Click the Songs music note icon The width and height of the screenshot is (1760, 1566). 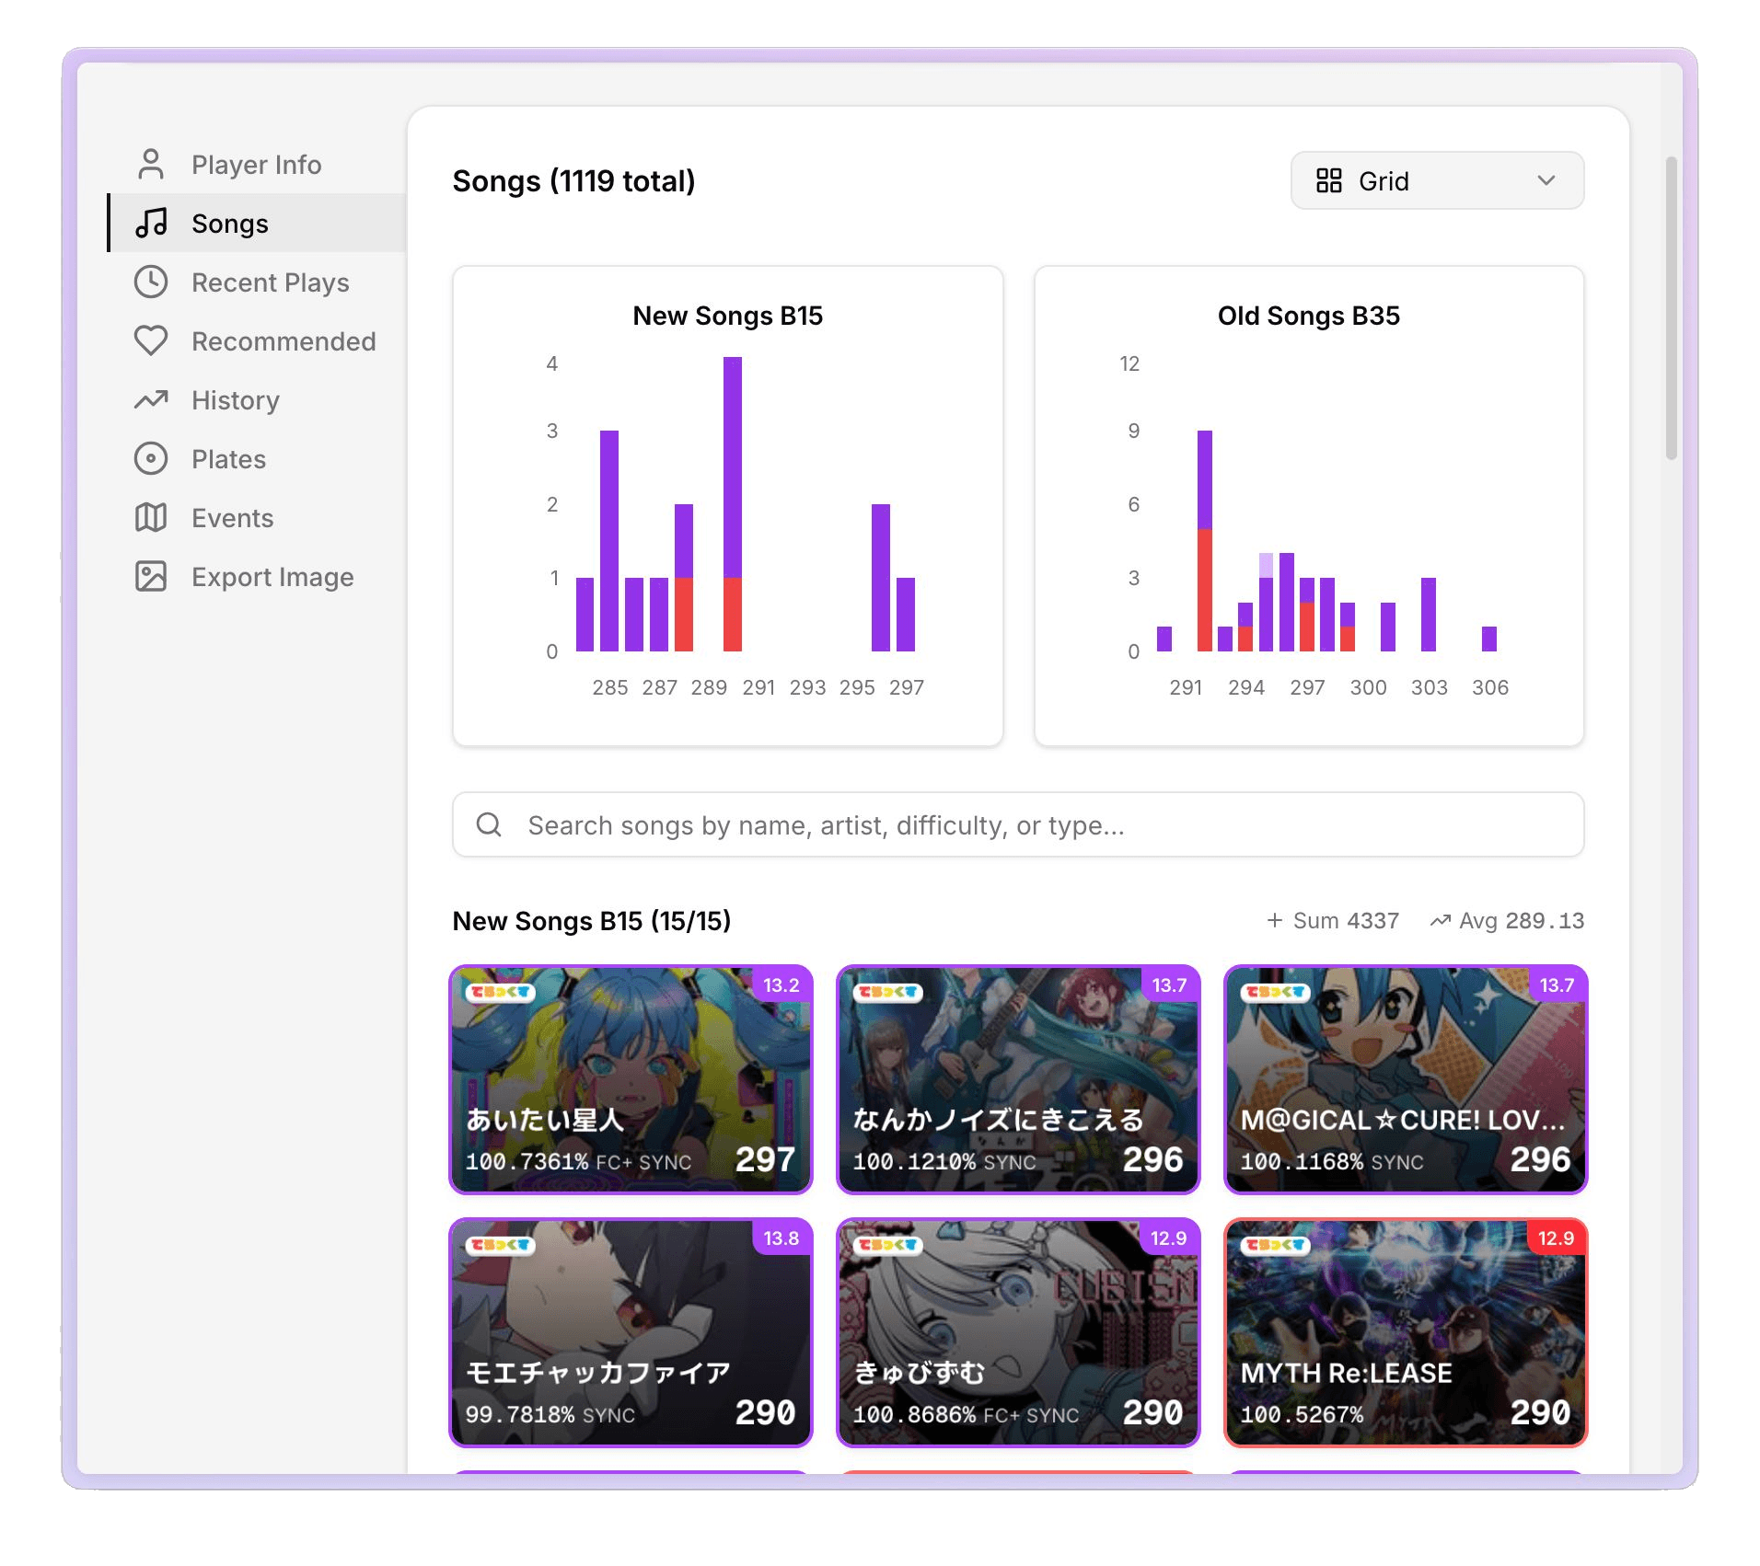click(x=151, y=224)
